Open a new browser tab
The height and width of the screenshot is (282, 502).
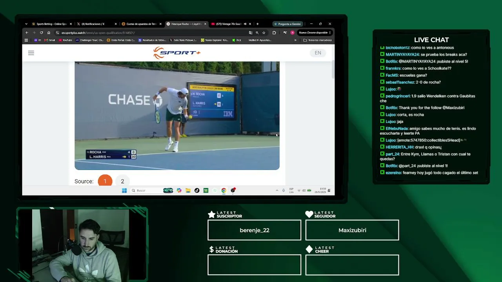pos(257,24)
